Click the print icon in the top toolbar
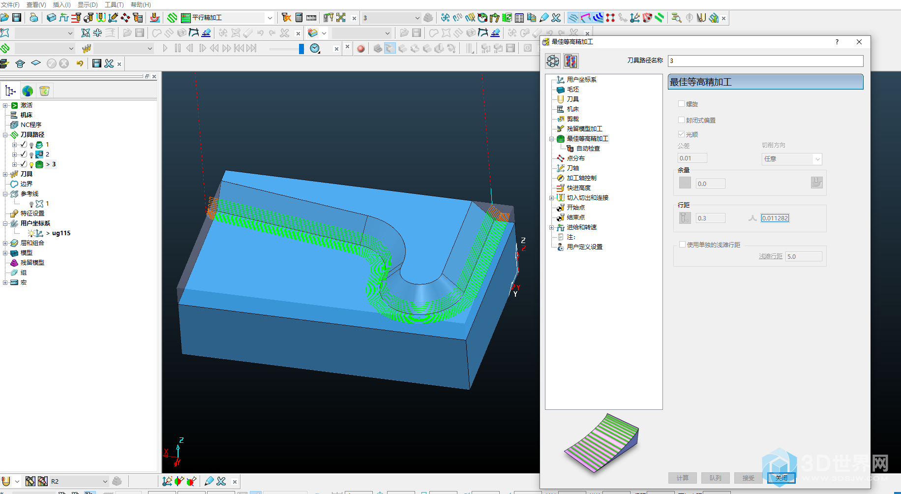This screenshot has width=901, height=494. [33, 18]
